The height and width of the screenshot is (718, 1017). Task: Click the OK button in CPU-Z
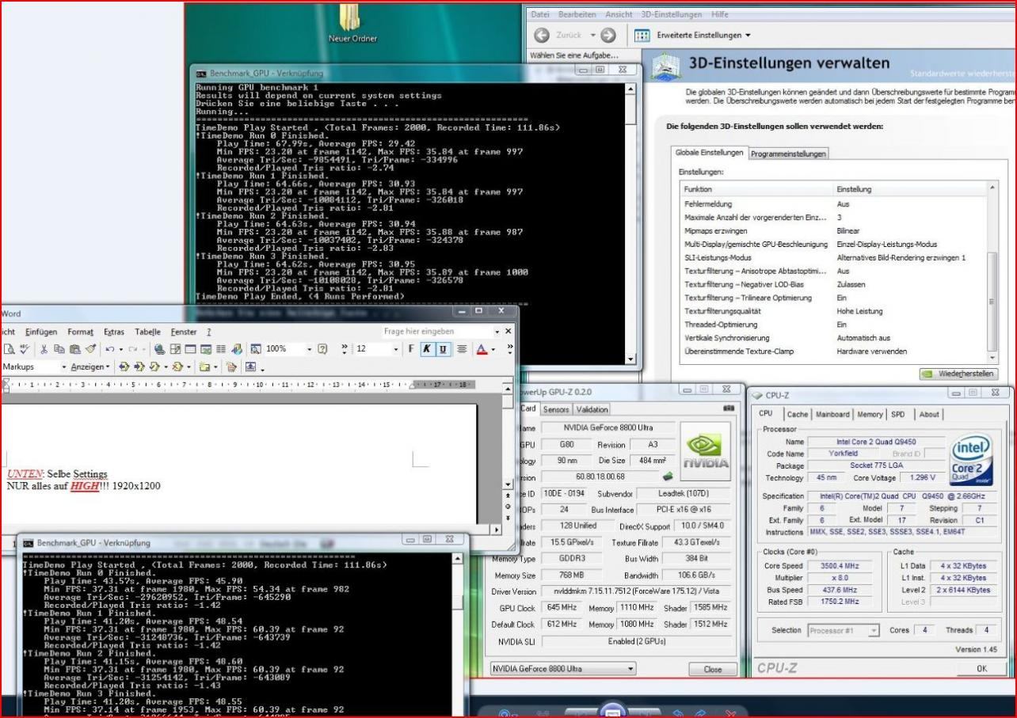(x=981, y=668)
